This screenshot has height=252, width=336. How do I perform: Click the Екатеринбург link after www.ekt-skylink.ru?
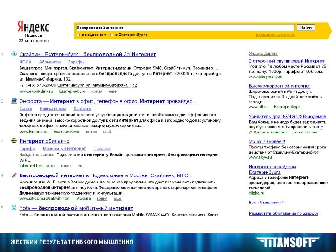pyautogui.click(x=72, y=91)
